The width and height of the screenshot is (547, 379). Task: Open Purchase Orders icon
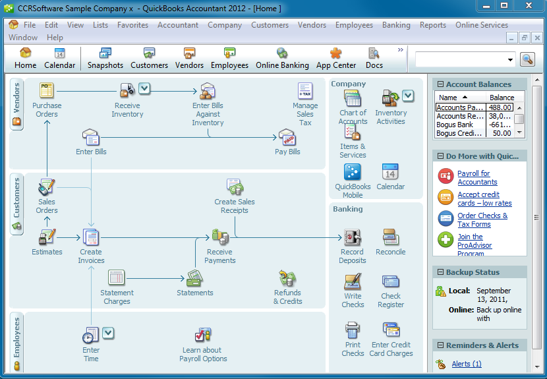pyautogui.click(x=46, y=91)
